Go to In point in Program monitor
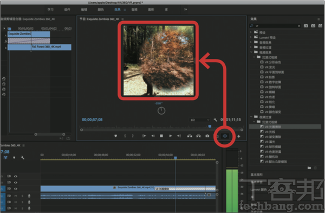Screen dimensions: 325x213 pos(144,136)
